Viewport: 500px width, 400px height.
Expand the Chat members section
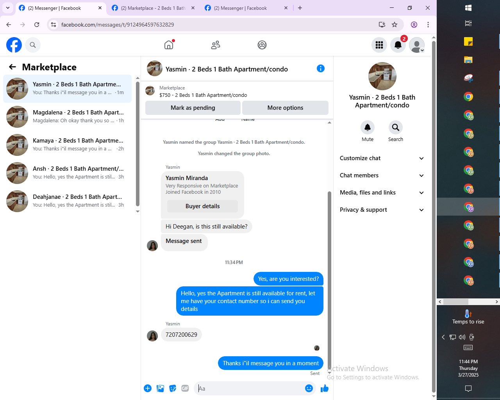pos(382,175)
